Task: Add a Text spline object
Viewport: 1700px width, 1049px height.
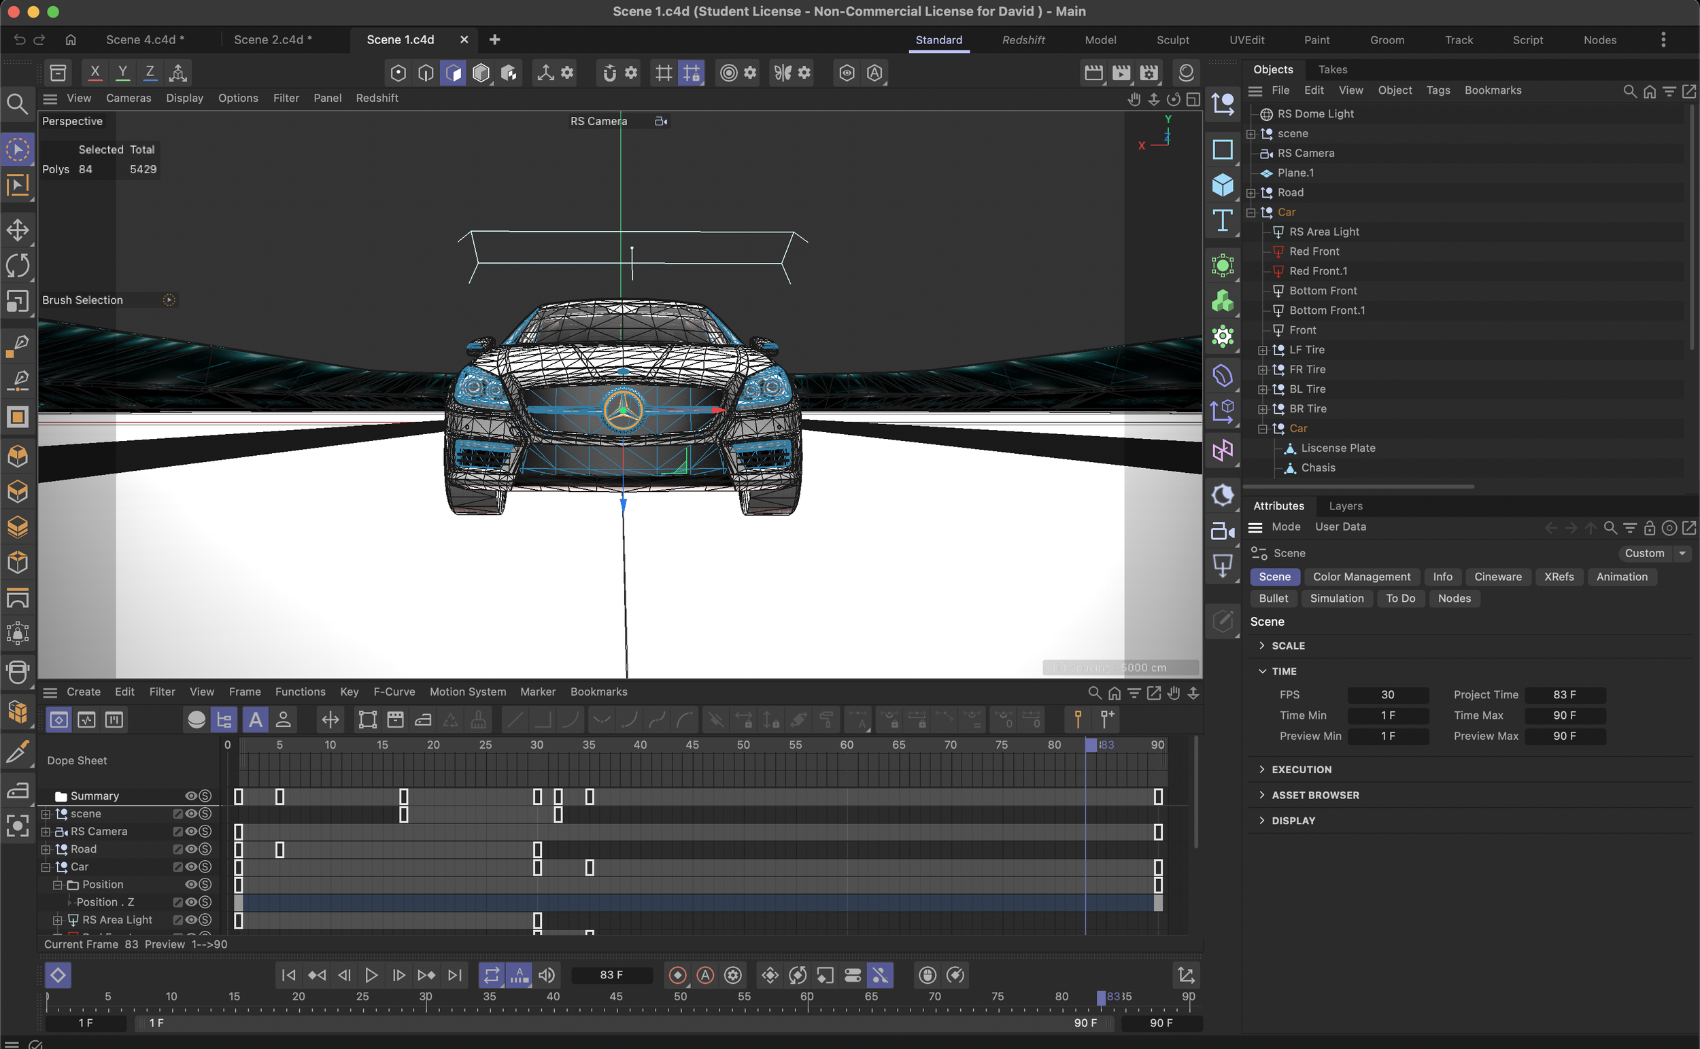Action: pos(1222,221)
